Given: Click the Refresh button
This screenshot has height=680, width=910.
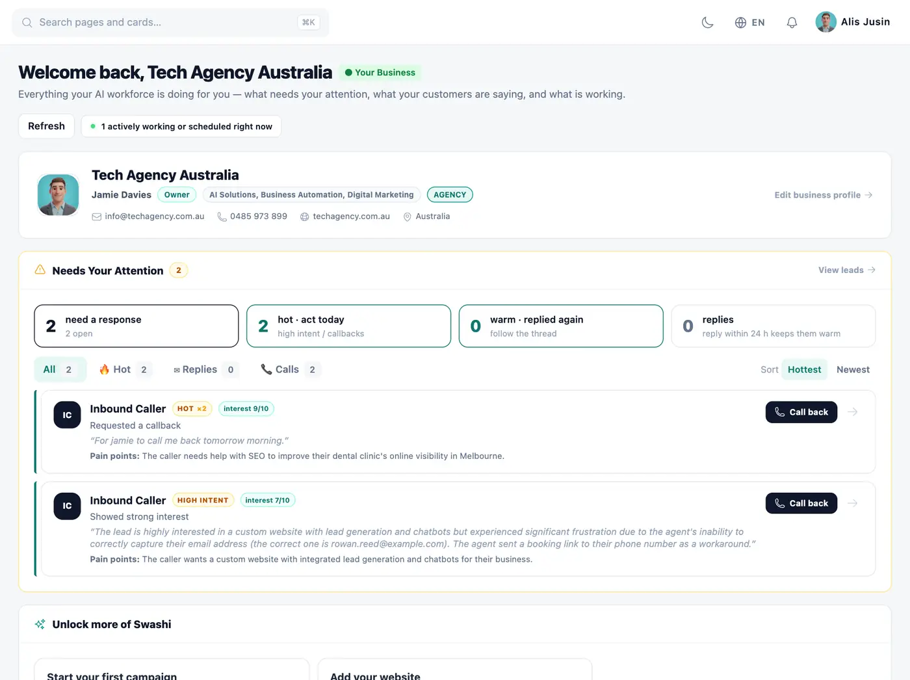Looking at the screenshot, I should tap(46, 126).
